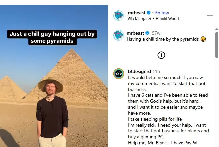Open the Gia Margaret • Hinoki Wood audio link

pos(153,19)
